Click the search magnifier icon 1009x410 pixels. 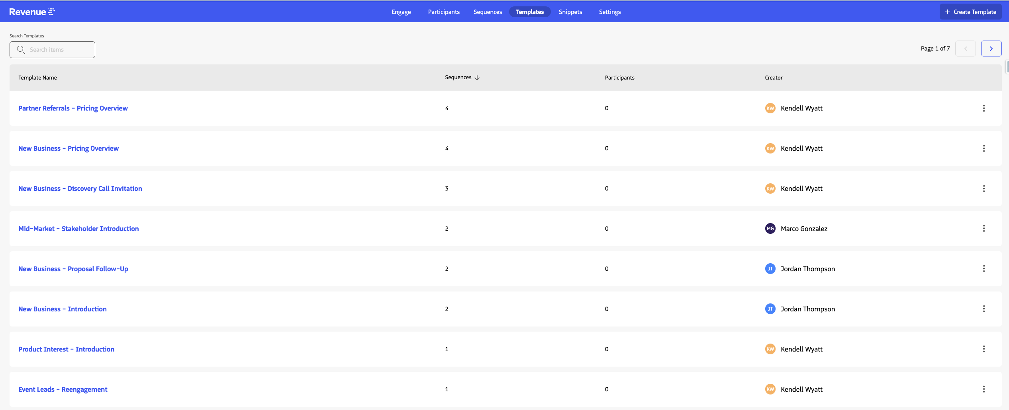21,50
